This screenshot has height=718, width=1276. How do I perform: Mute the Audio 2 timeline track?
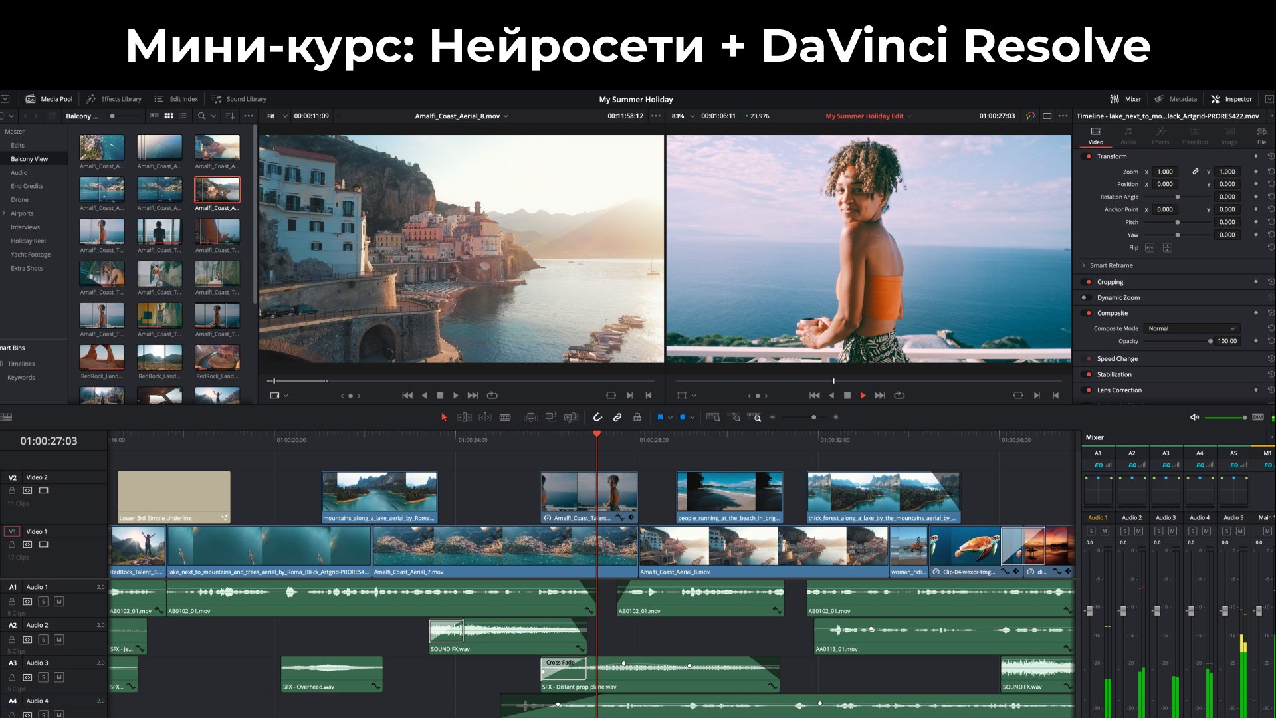pos(59,640)
